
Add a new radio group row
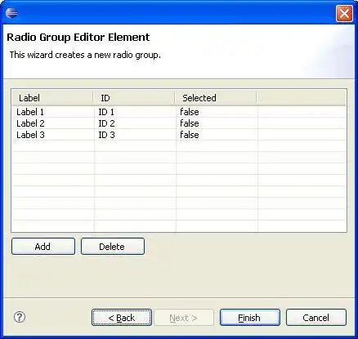pyautogui.click(x=43, y=247)
